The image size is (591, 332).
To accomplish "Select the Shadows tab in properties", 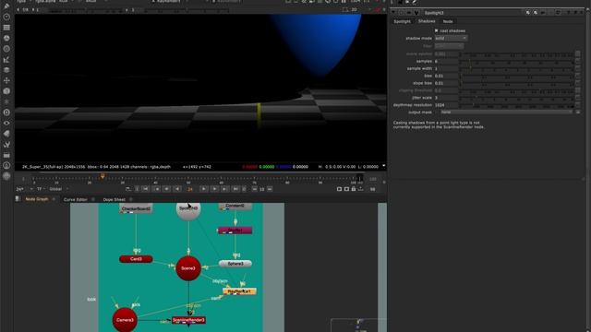I will (x=427, y=21).
